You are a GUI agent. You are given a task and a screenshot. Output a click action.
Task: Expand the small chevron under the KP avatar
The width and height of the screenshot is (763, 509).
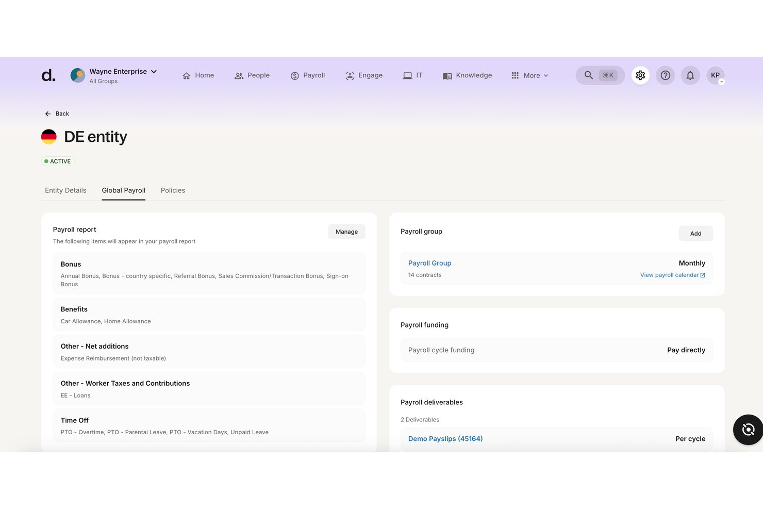click(x=721, y=81)
